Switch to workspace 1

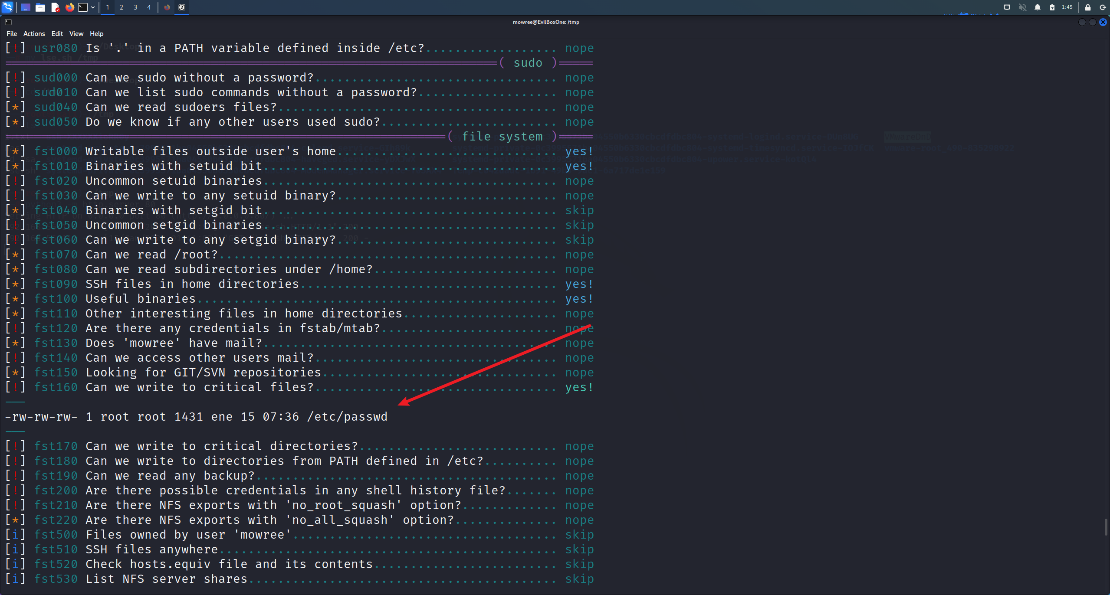(x=108, y=7)
